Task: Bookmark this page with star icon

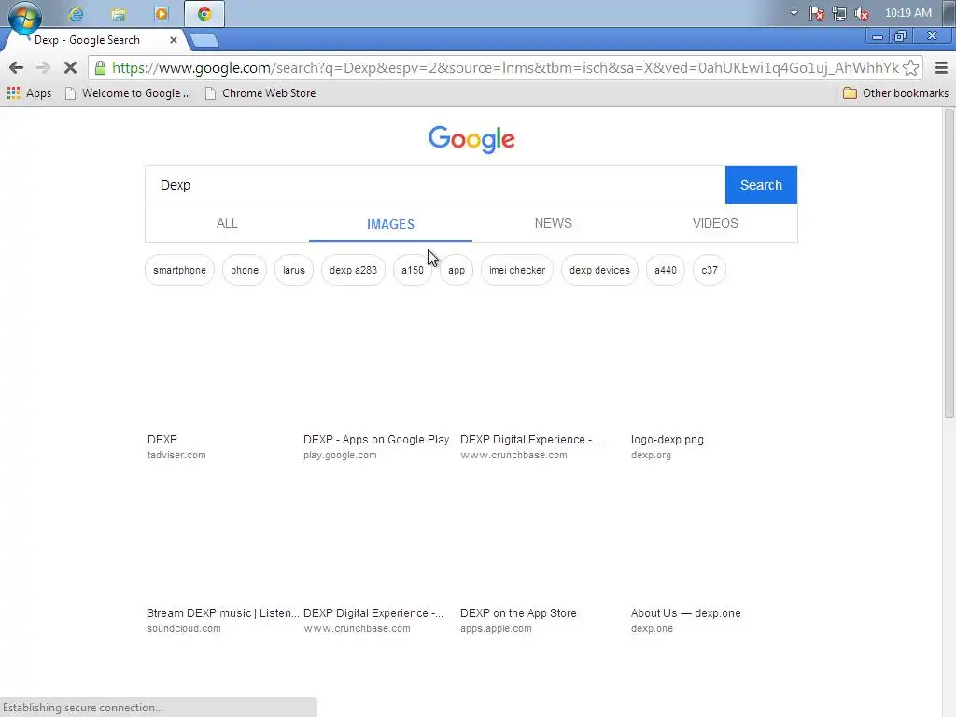Action: 911,67
